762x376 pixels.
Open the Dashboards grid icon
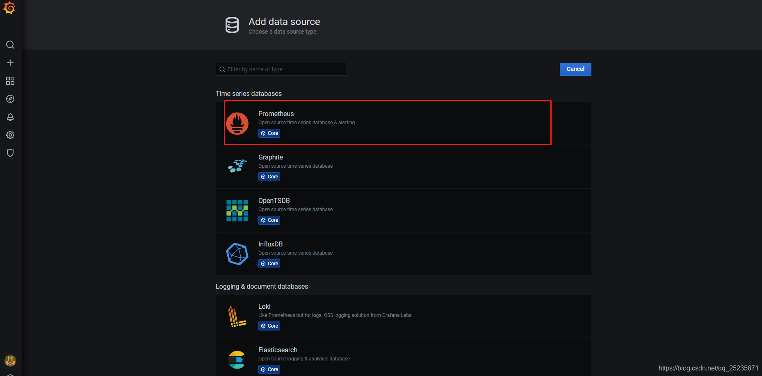coord(10,81)
